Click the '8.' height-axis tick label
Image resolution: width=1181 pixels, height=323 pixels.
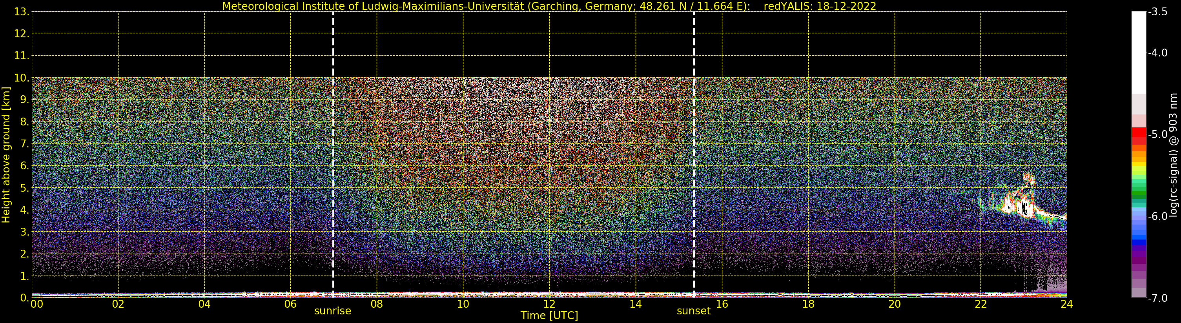tap(24, 122)
